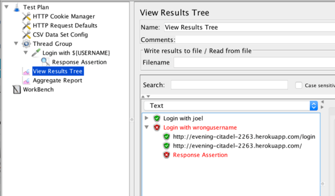Click the HTTP Cookie Manager wrench icon
The image size is (335, 196).
27,16
